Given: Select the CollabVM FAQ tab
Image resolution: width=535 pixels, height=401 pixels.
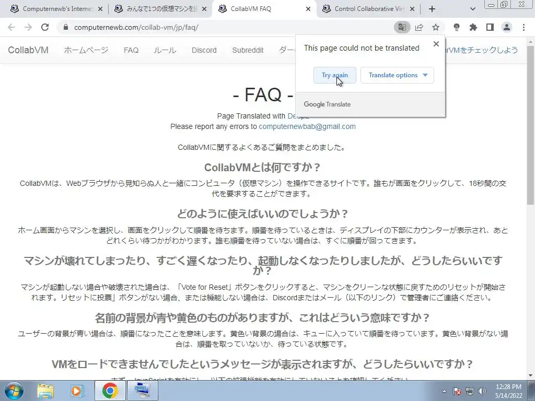Looking at the screenshot, I should [264, 9].
